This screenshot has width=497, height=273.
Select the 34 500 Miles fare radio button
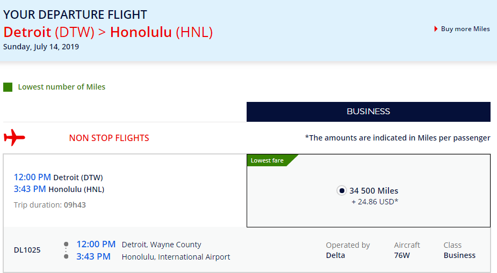point(341,191)
